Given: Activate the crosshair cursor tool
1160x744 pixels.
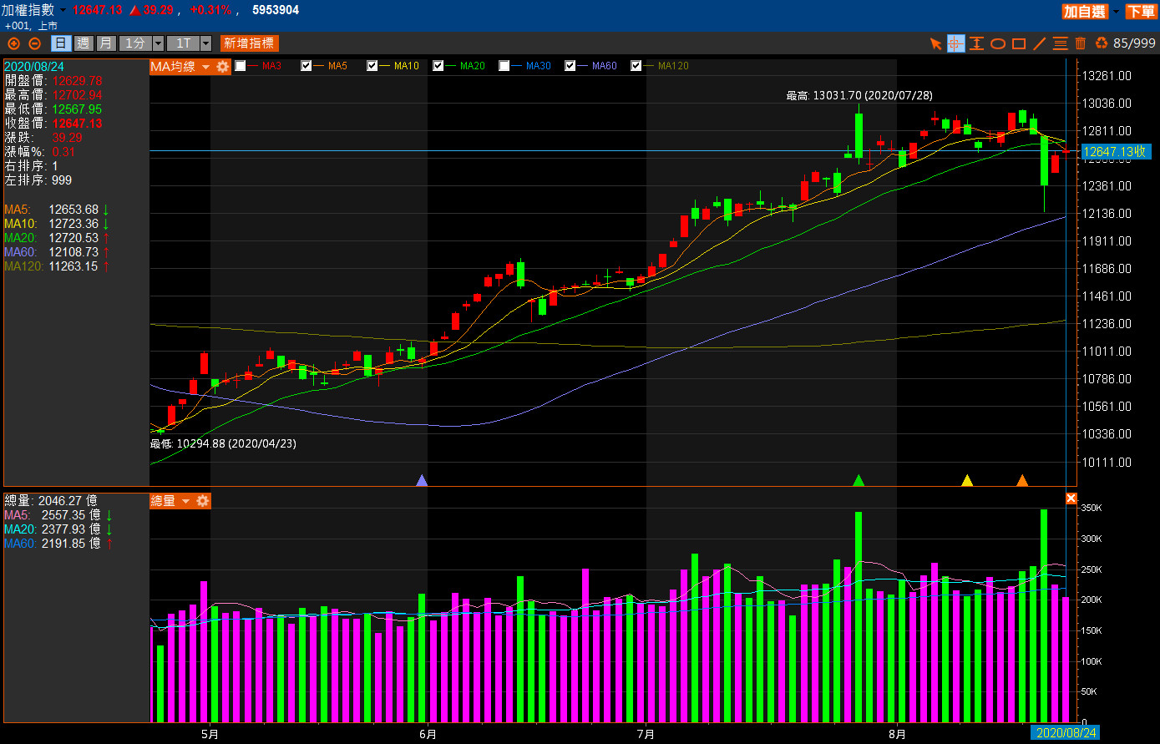Looking at the screenshot, I should (956, 43).
